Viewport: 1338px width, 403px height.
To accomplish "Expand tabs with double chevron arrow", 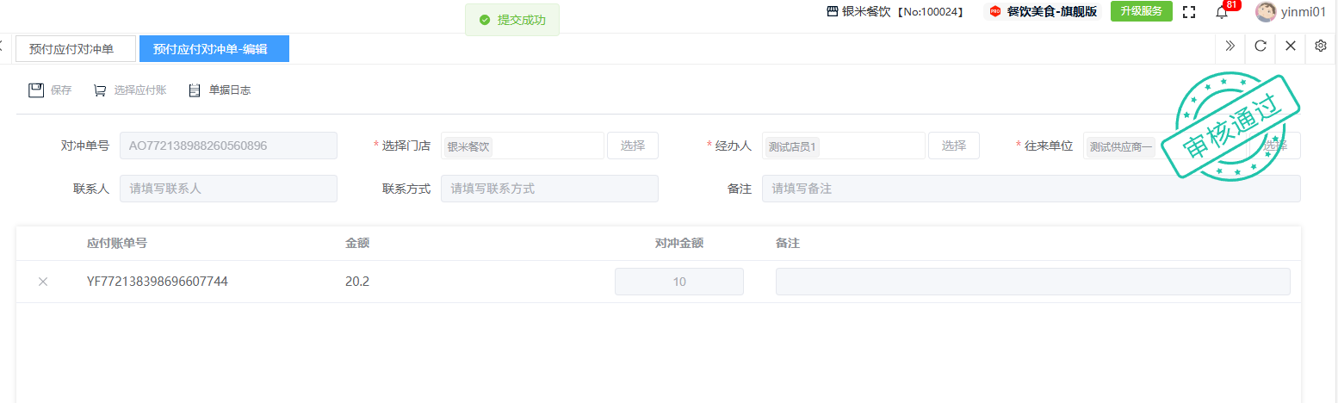I will pos(1230,46).
